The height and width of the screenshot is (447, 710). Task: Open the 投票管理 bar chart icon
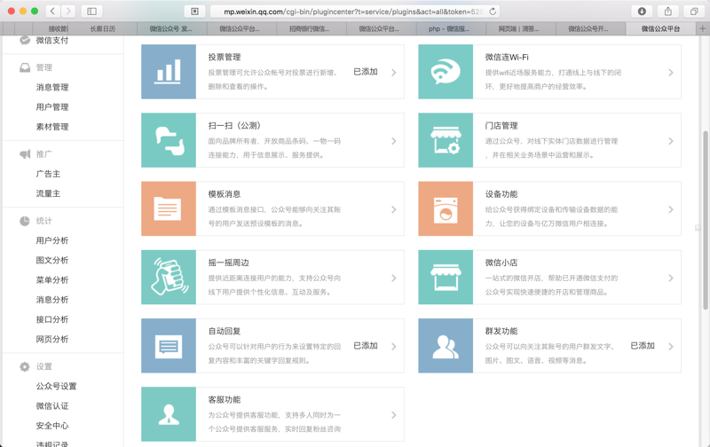coord(169,72)
